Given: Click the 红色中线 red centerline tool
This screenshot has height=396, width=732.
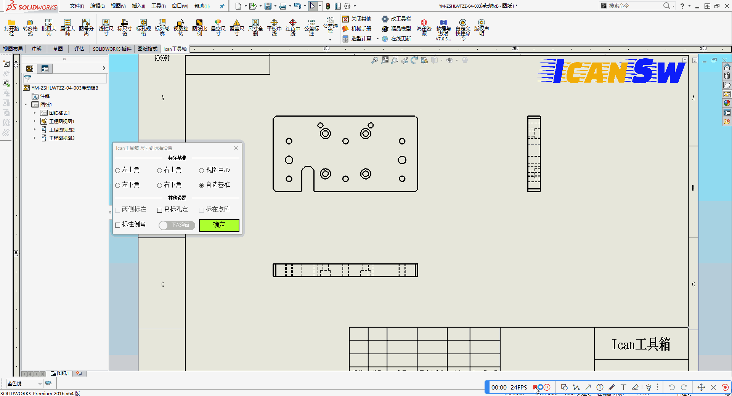Looking at the screenshot, I should 293,27.
